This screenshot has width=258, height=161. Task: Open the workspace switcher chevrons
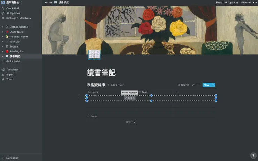coord(21,3)
